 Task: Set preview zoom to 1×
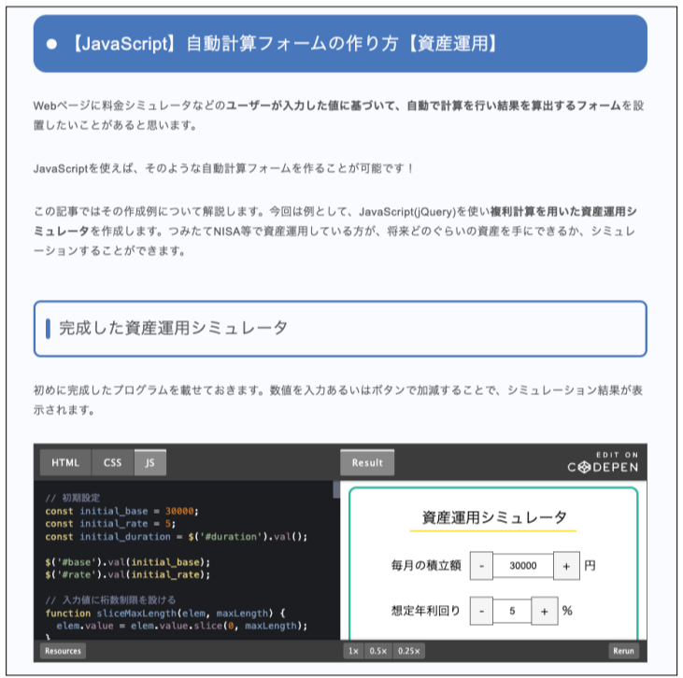353,651
